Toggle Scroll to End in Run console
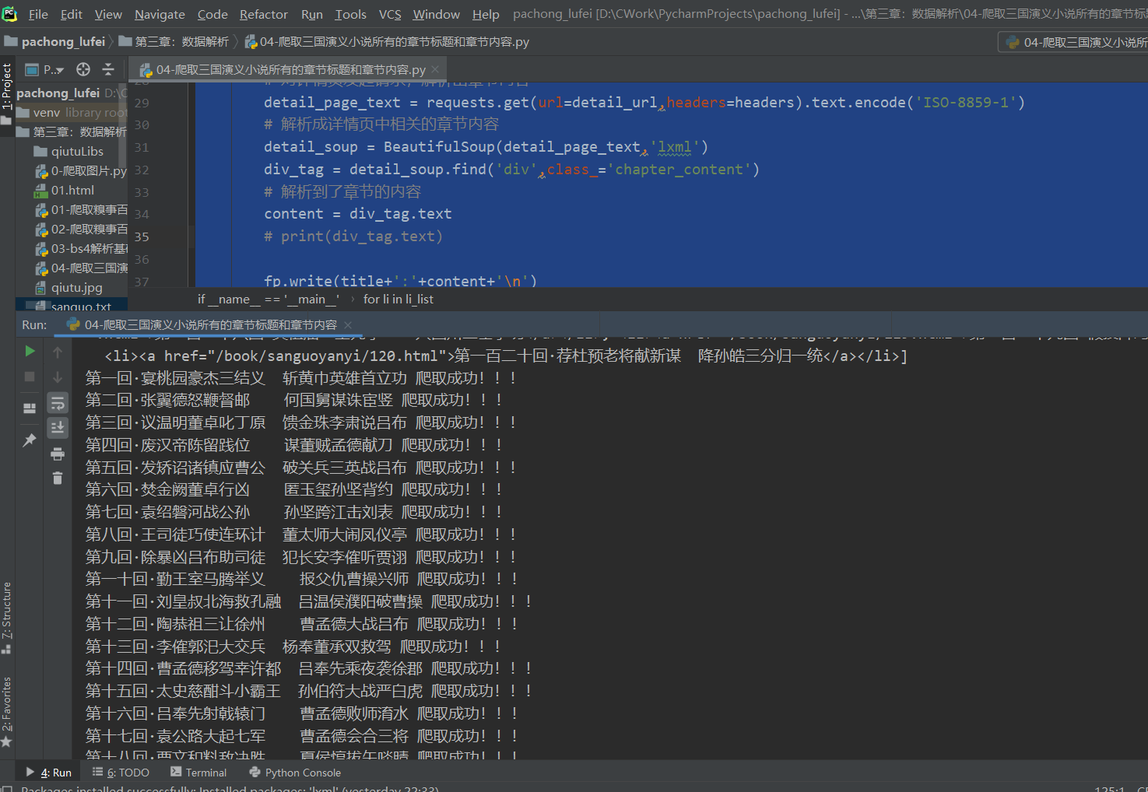1148x792 pixels. pyautogui.click(x=58, y=427)
